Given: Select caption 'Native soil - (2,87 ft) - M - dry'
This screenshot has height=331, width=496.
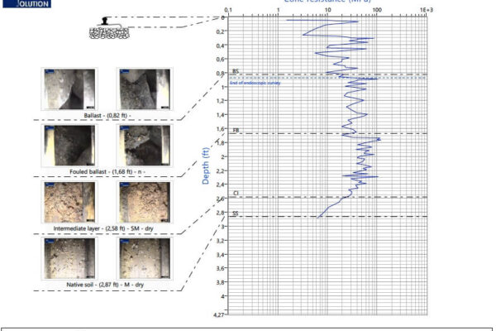Looking at the screenshot, I should (x=105, y=285).
